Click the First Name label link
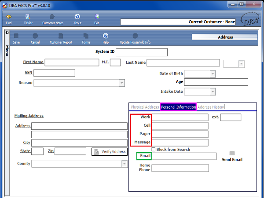264x198 pixels. click(33, 62)
